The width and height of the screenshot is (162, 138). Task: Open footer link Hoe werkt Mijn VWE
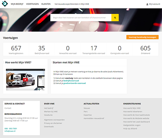coord(132,108)
